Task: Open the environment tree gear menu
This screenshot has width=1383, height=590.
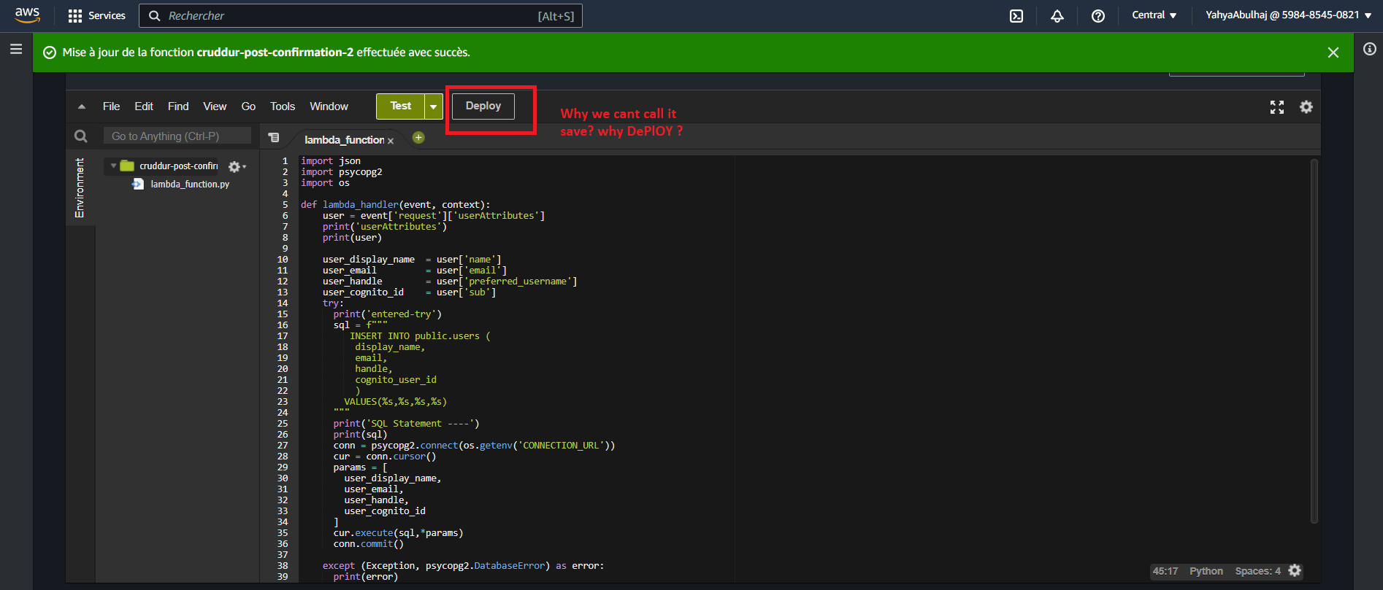Action: [237, 167]
